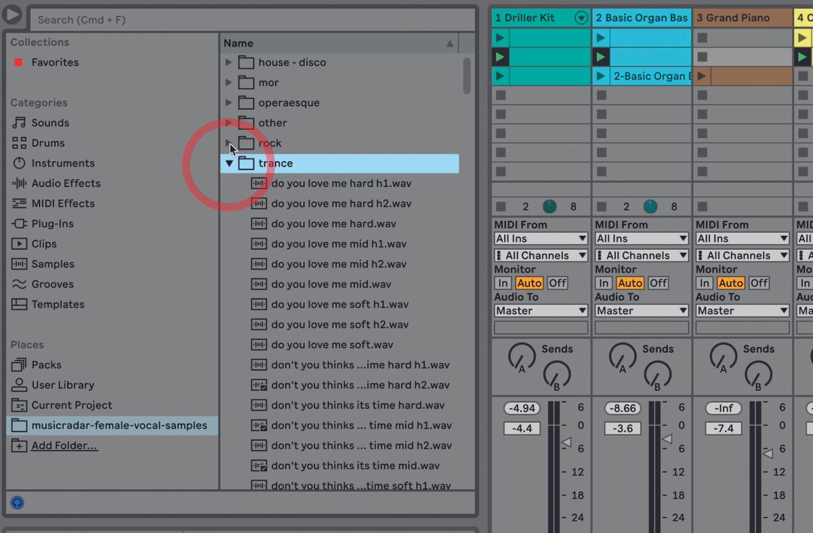Collapse the trance folder
The height and width of the screenshot is (533, 813).
coord(229,163)
